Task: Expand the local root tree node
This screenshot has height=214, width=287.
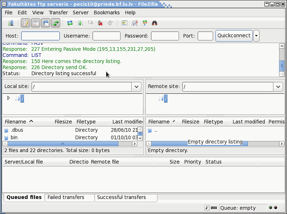Action: [x=8, y=98]
